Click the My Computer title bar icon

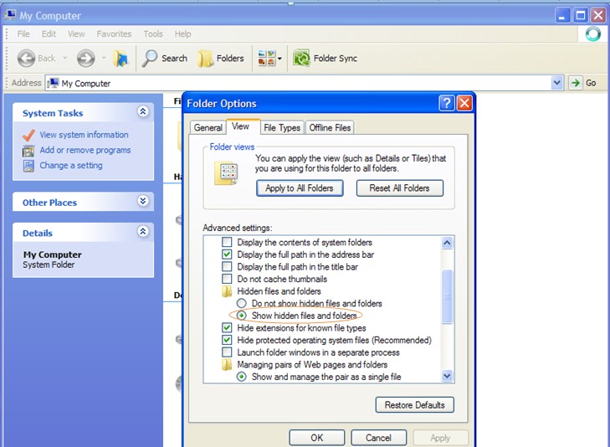(11, 15)
